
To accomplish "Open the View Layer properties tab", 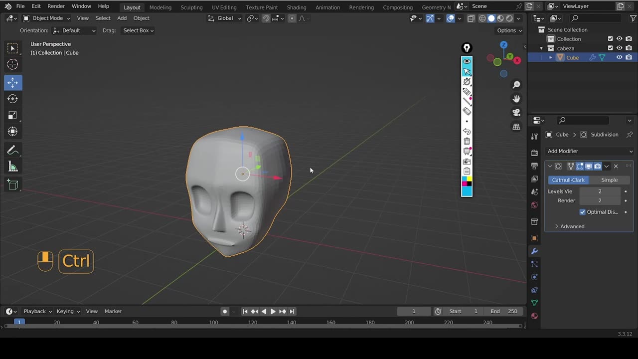I will tap(534, 179).
